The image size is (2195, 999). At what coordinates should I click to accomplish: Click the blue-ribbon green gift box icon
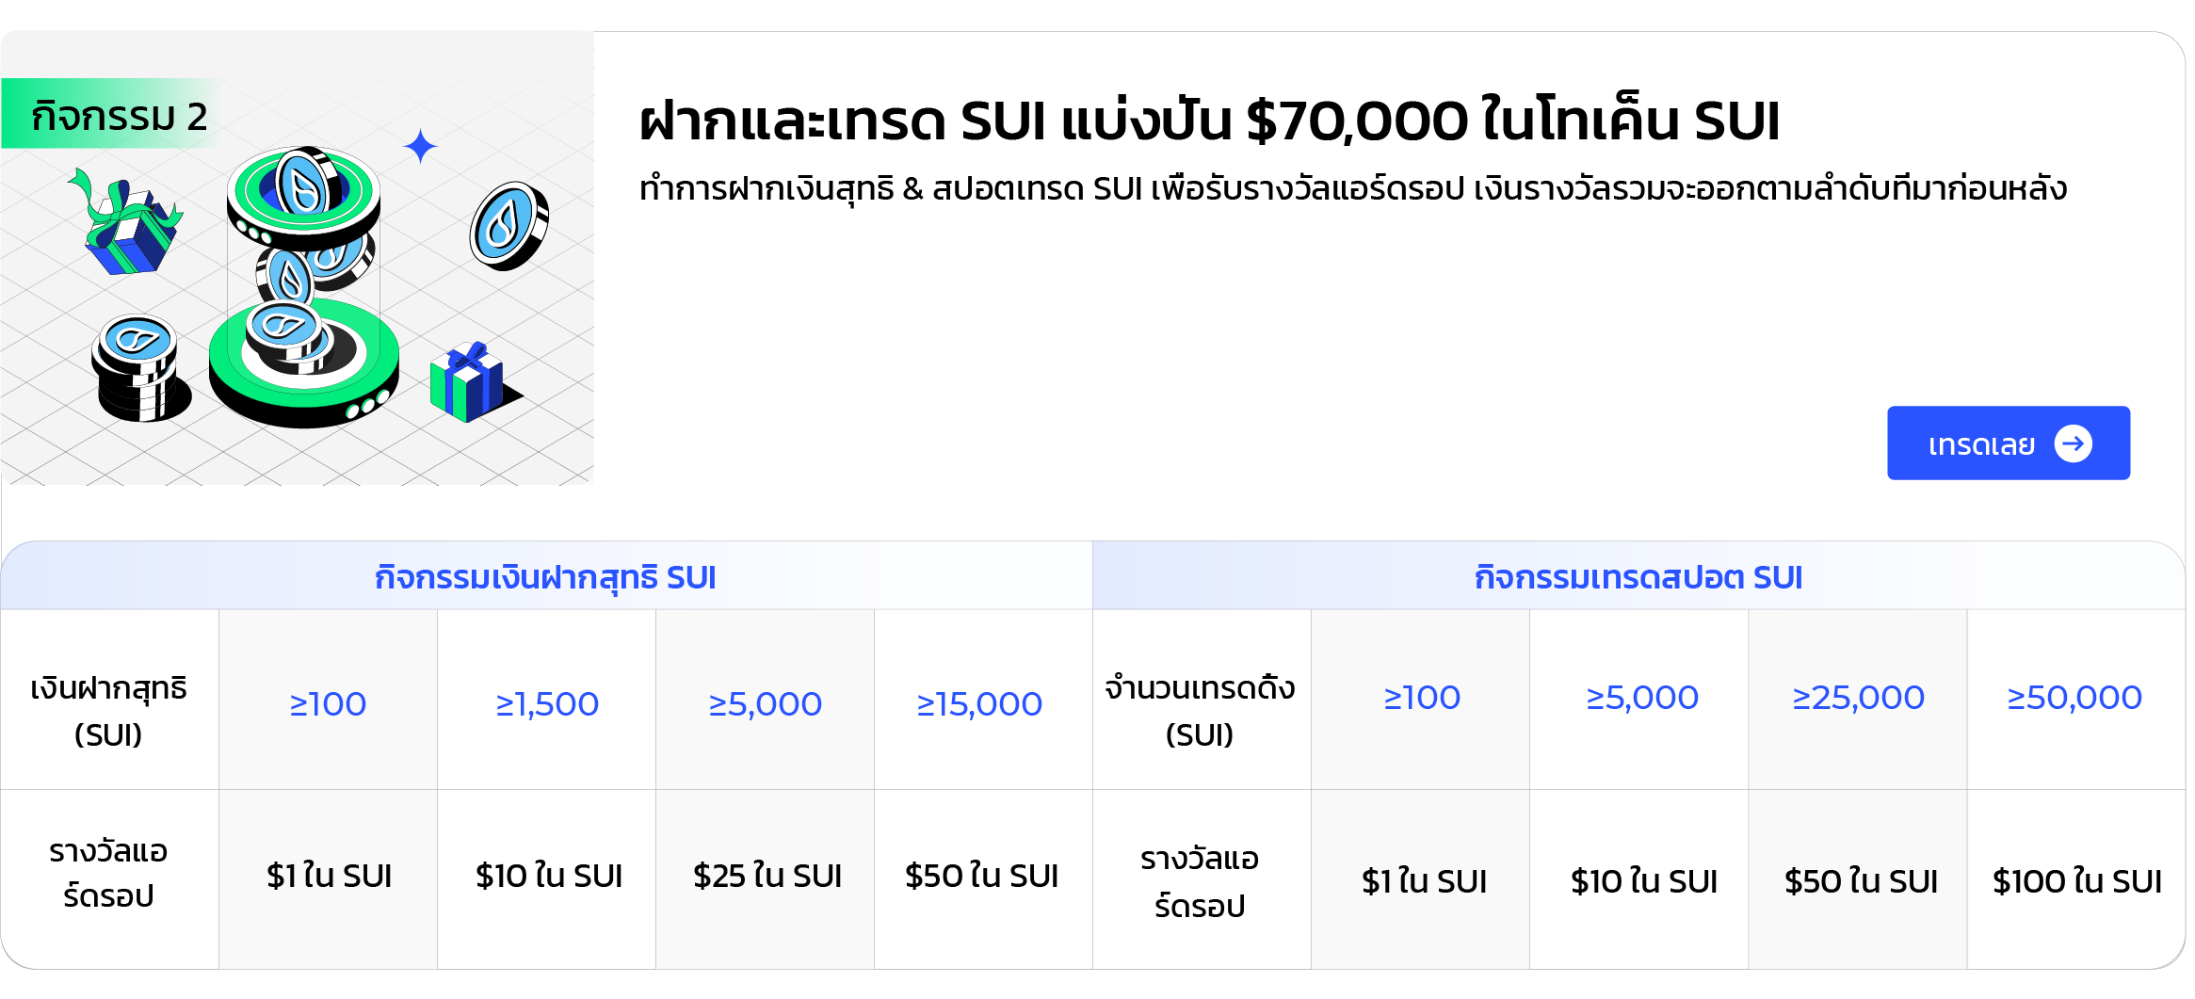point(468,381)
